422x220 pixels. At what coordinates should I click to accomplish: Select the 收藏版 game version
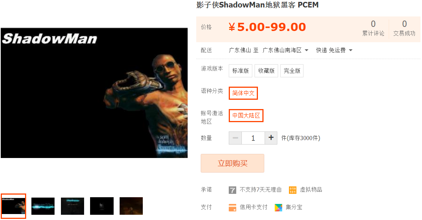(x=266, y=71)
